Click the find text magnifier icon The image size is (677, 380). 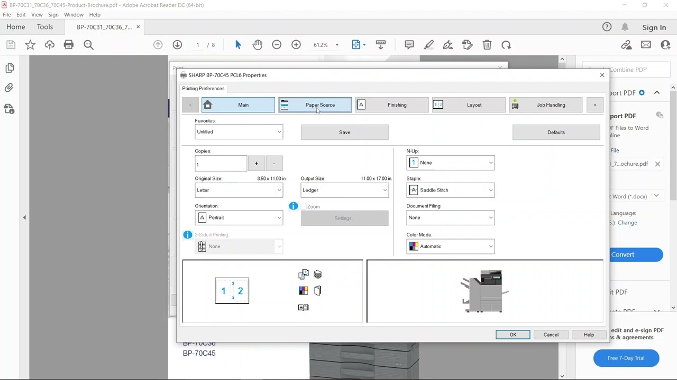coord(88,45)
